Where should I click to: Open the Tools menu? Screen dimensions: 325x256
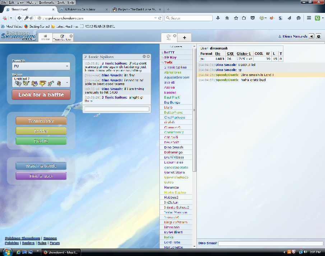[x=61, y=3]
